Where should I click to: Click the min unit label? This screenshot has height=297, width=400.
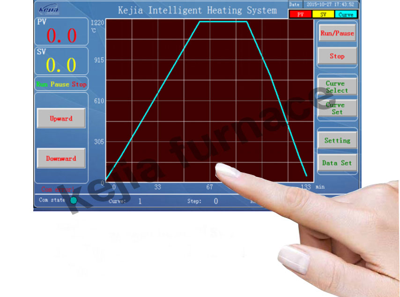(320, 187)
